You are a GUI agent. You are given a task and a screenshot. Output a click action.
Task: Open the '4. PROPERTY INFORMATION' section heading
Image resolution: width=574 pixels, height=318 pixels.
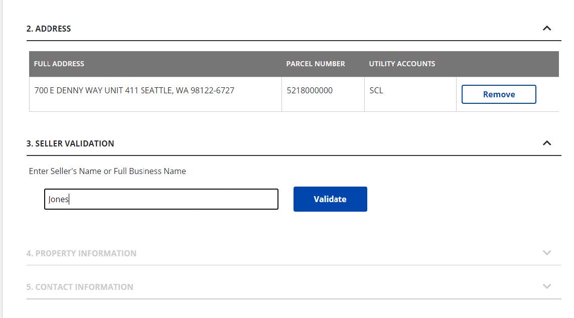81,253
